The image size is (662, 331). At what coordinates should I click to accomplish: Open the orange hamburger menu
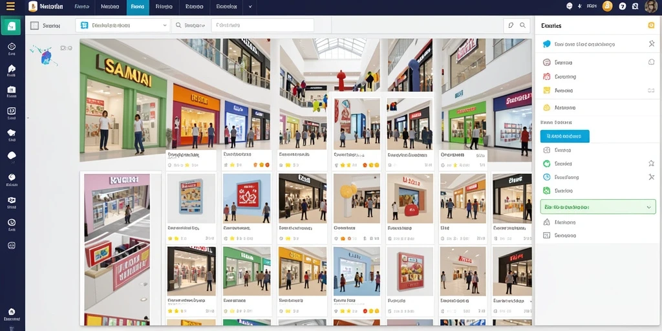coord(10,6)
